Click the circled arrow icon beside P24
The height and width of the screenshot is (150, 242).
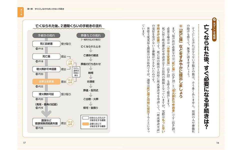tap(37, 108)
